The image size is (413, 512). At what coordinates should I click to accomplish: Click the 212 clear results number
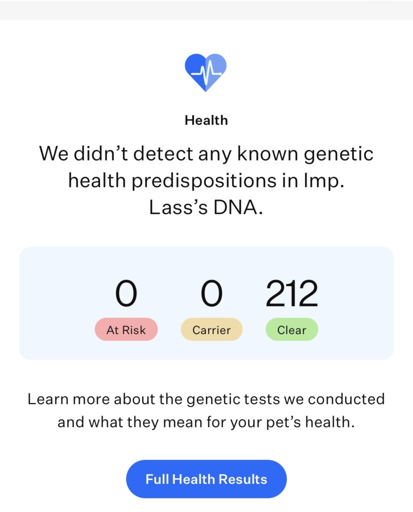pos(291,293)
